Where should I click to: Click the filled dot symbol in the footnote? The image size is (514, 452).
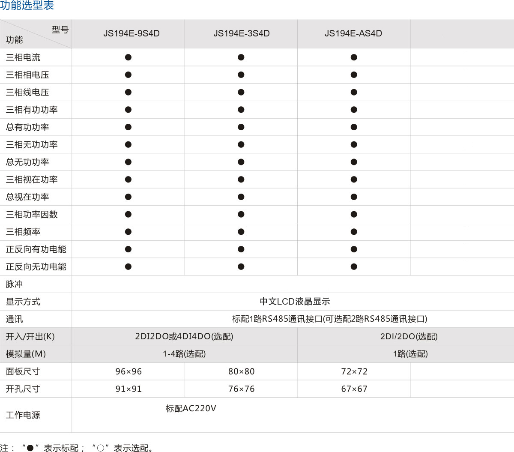pos(30,448)
